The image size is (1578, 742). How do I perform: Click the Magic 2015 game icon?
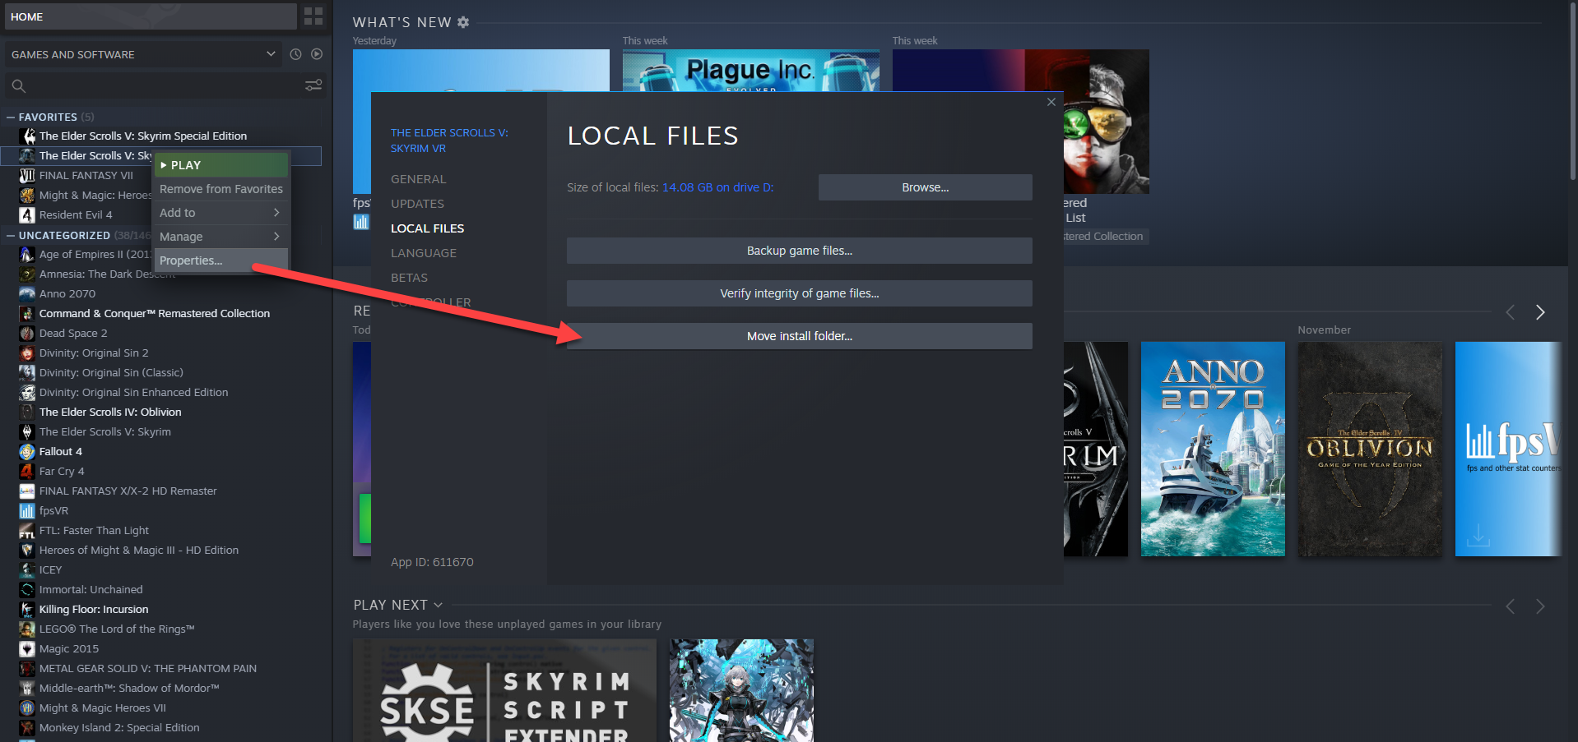coord(27,648)
